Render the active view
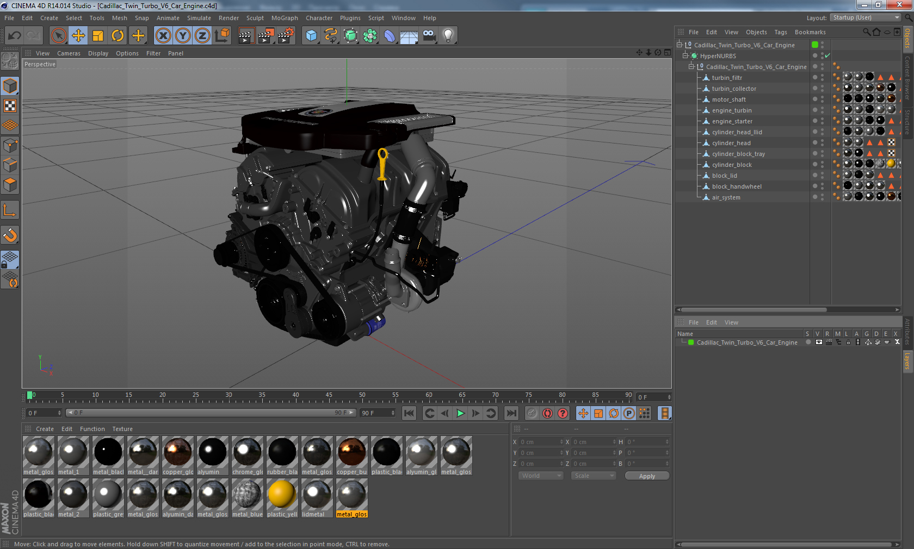914x549 pixels. (x=246, y=36)
